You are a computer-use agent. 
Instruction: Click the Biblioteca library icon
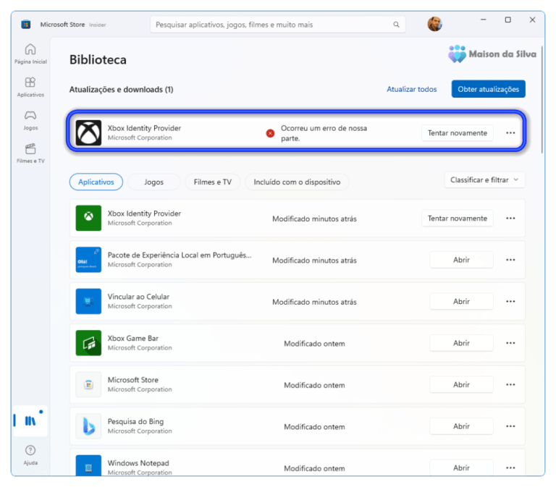coord(30,420)
